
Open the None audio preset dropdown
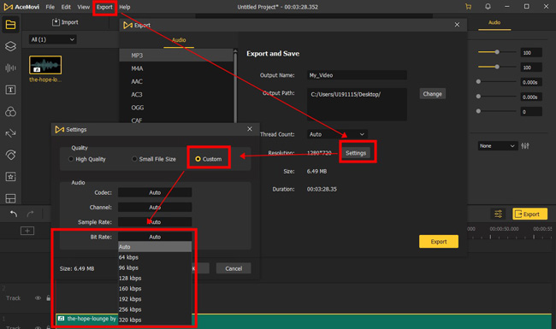(x=497, y=146)
